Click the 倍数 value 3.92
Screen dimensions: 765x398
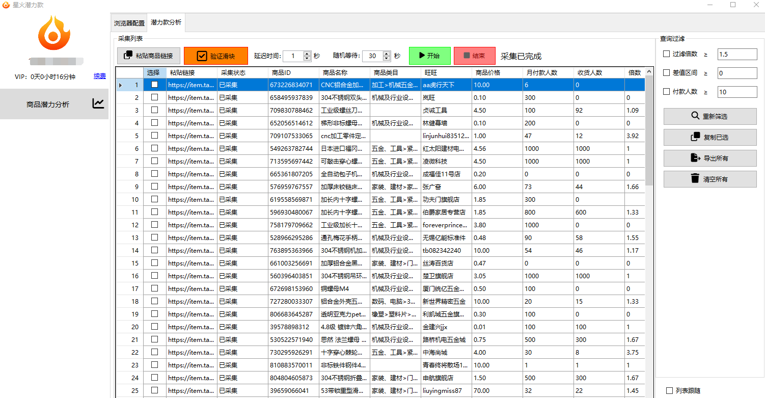(635, 136)
